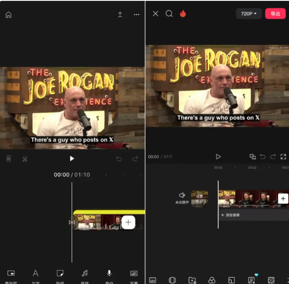Open search magnifier in right editor
289x284 pixels.
click(169, 14)
